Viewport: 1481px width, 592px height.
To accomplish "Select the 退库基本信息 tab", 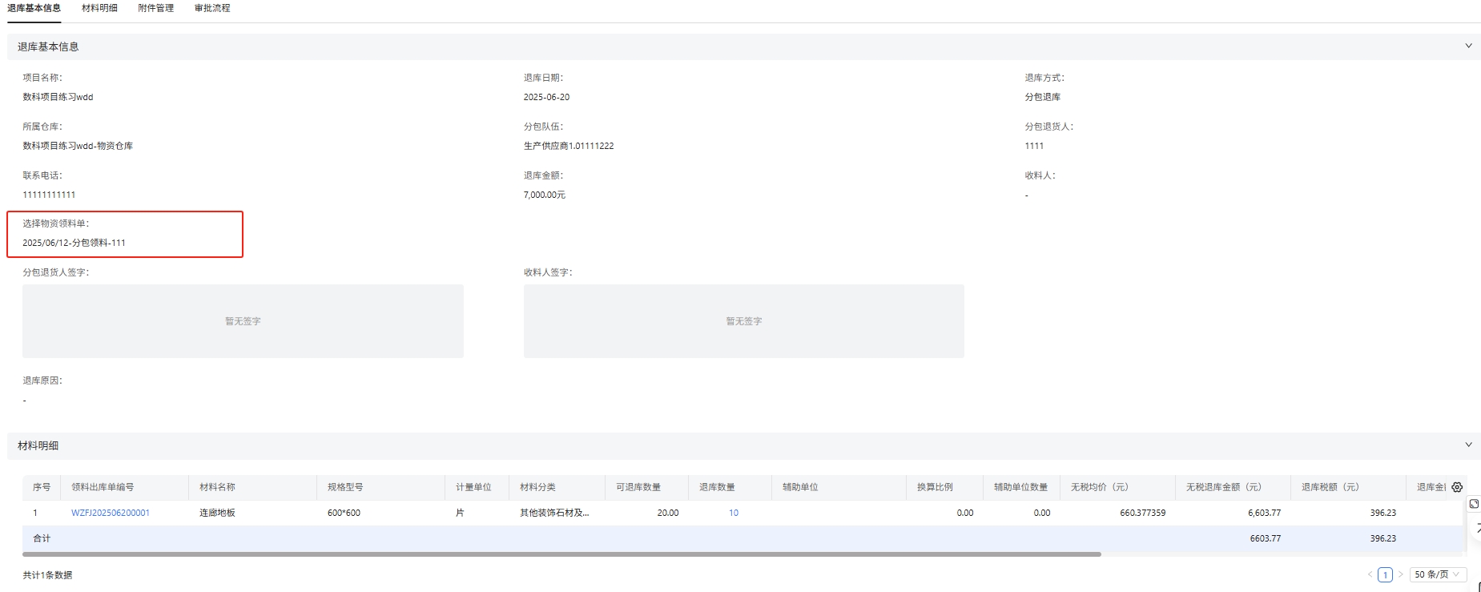I will pos(34,8).
